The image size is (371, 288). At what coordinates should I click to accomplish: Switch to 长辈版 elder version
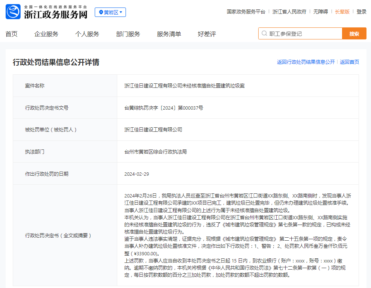[342, 12]
